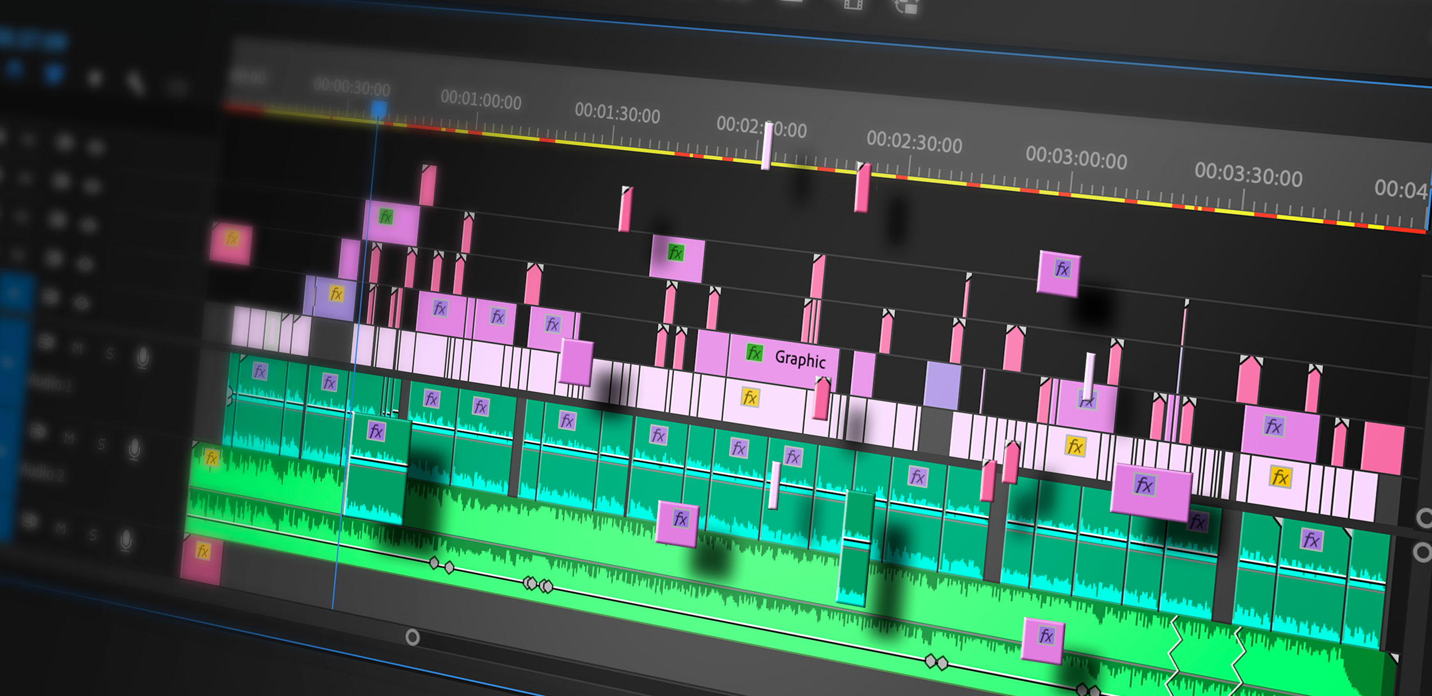Click the ruler at 00:01:00:00

point(481,100)
